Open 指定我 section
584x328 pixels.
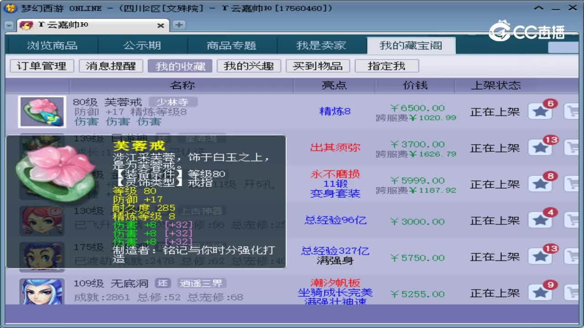386,66
